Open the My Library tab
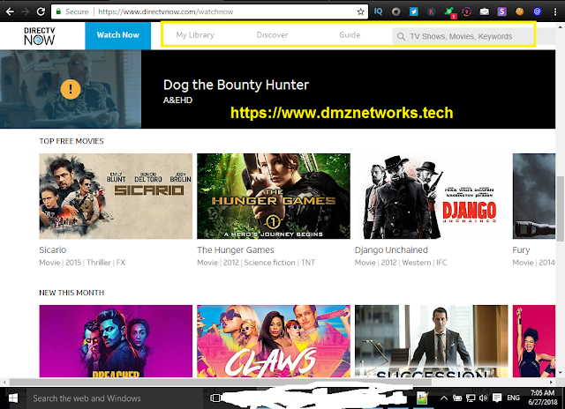The width and height of the screenshot is (565, 409). (x=195, y=35)
